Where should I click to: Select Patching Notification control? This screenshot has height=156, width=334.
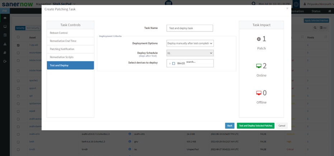[70, 49]
